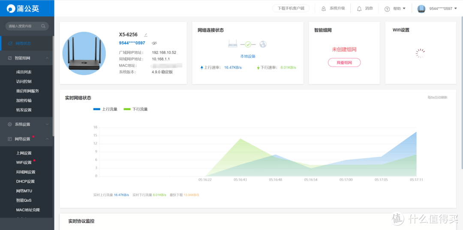Click 系统升级 text link
This screenshot has height=230, width=463.
tap(337, 8)
